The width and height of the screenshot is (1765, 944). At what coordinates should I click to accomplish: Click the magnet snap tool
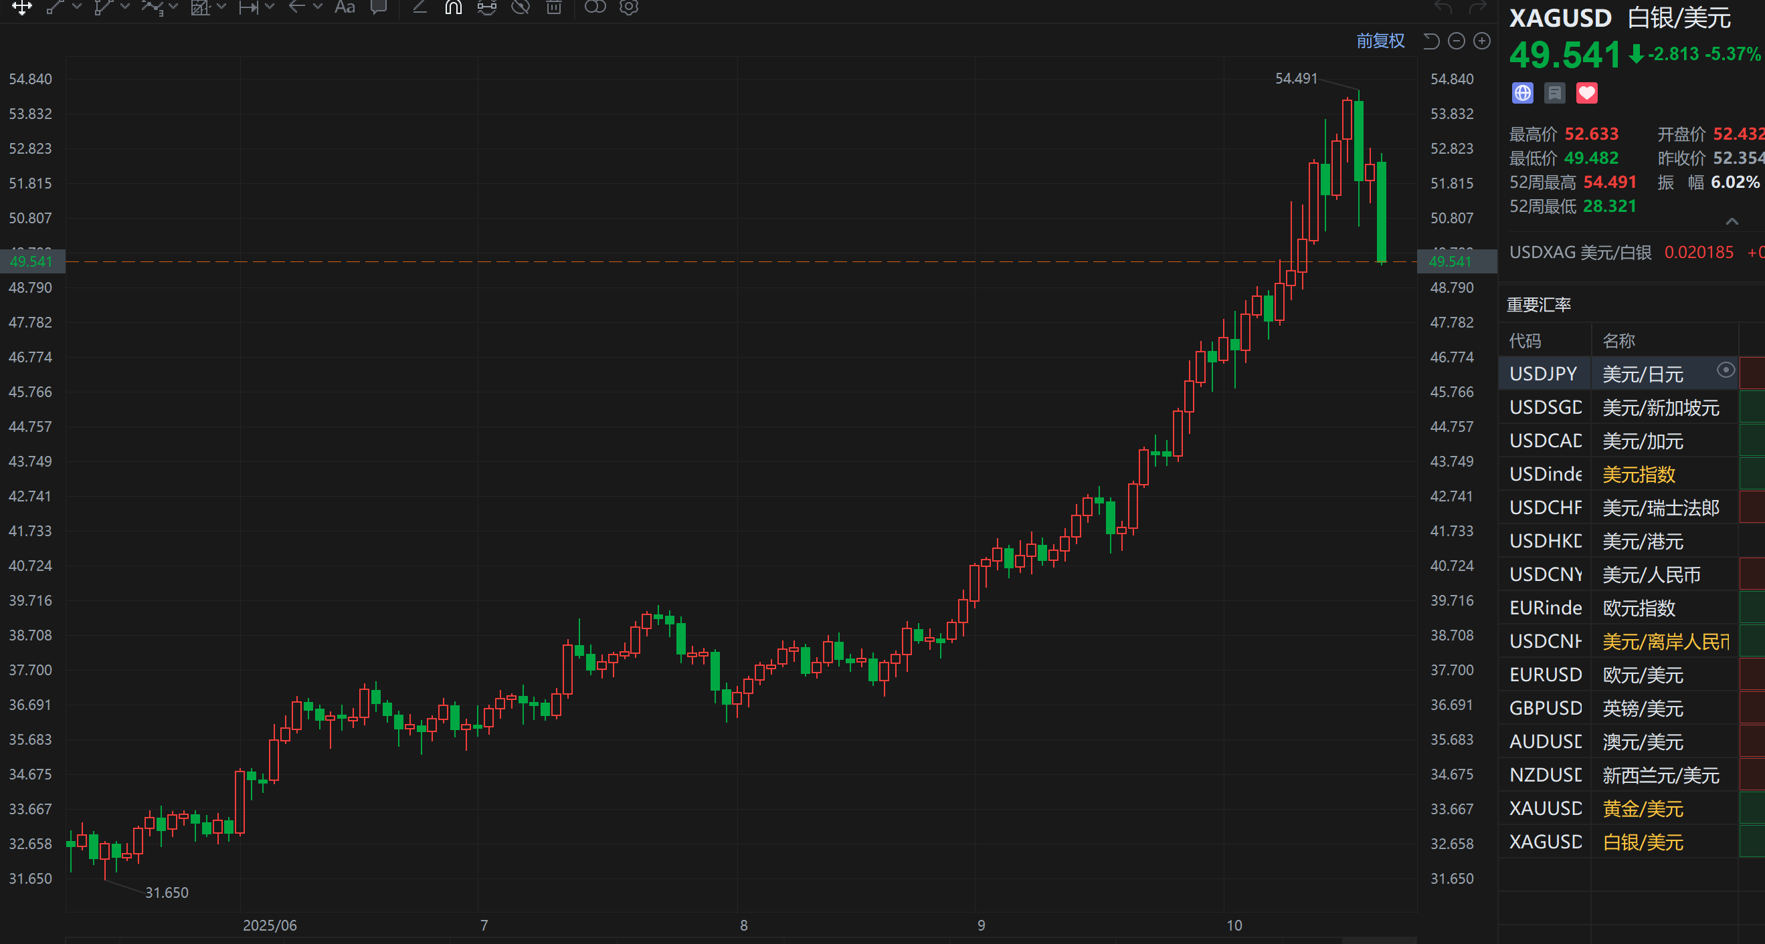coord(453,7)
